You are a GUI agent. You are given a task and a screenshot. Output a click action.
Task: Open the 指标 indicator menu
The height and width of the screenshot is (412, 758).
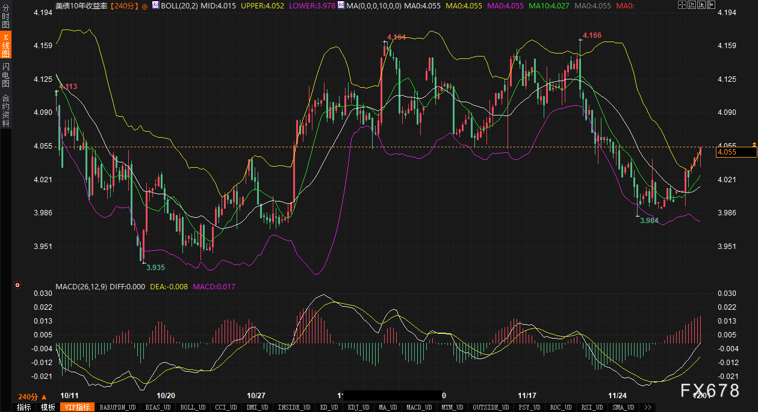[24, 407]
